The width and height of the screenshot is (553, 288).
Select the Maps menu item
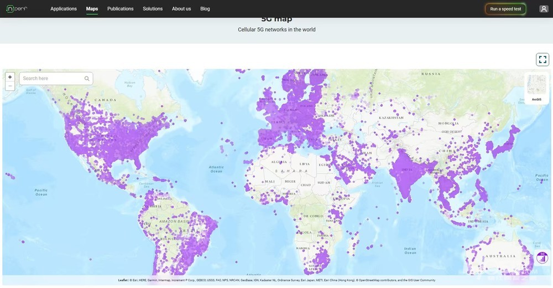[x=92, y=9]
